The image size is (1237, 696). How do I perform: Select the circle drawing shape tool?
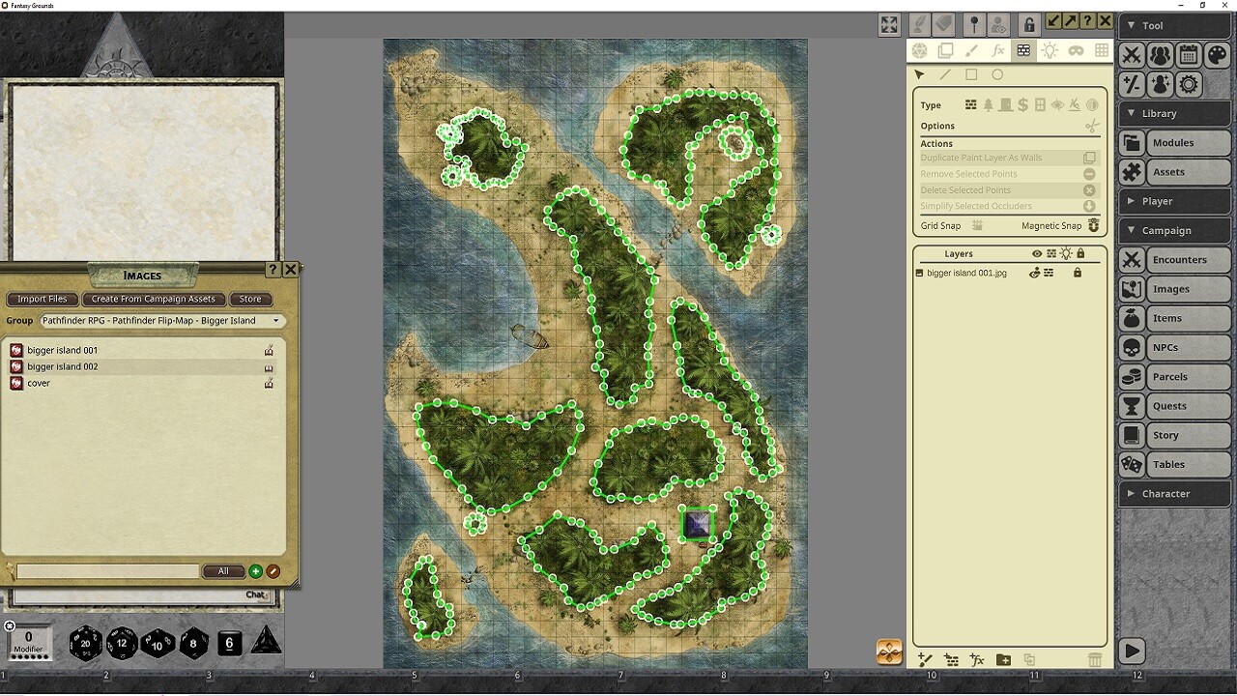coord(997,73)
